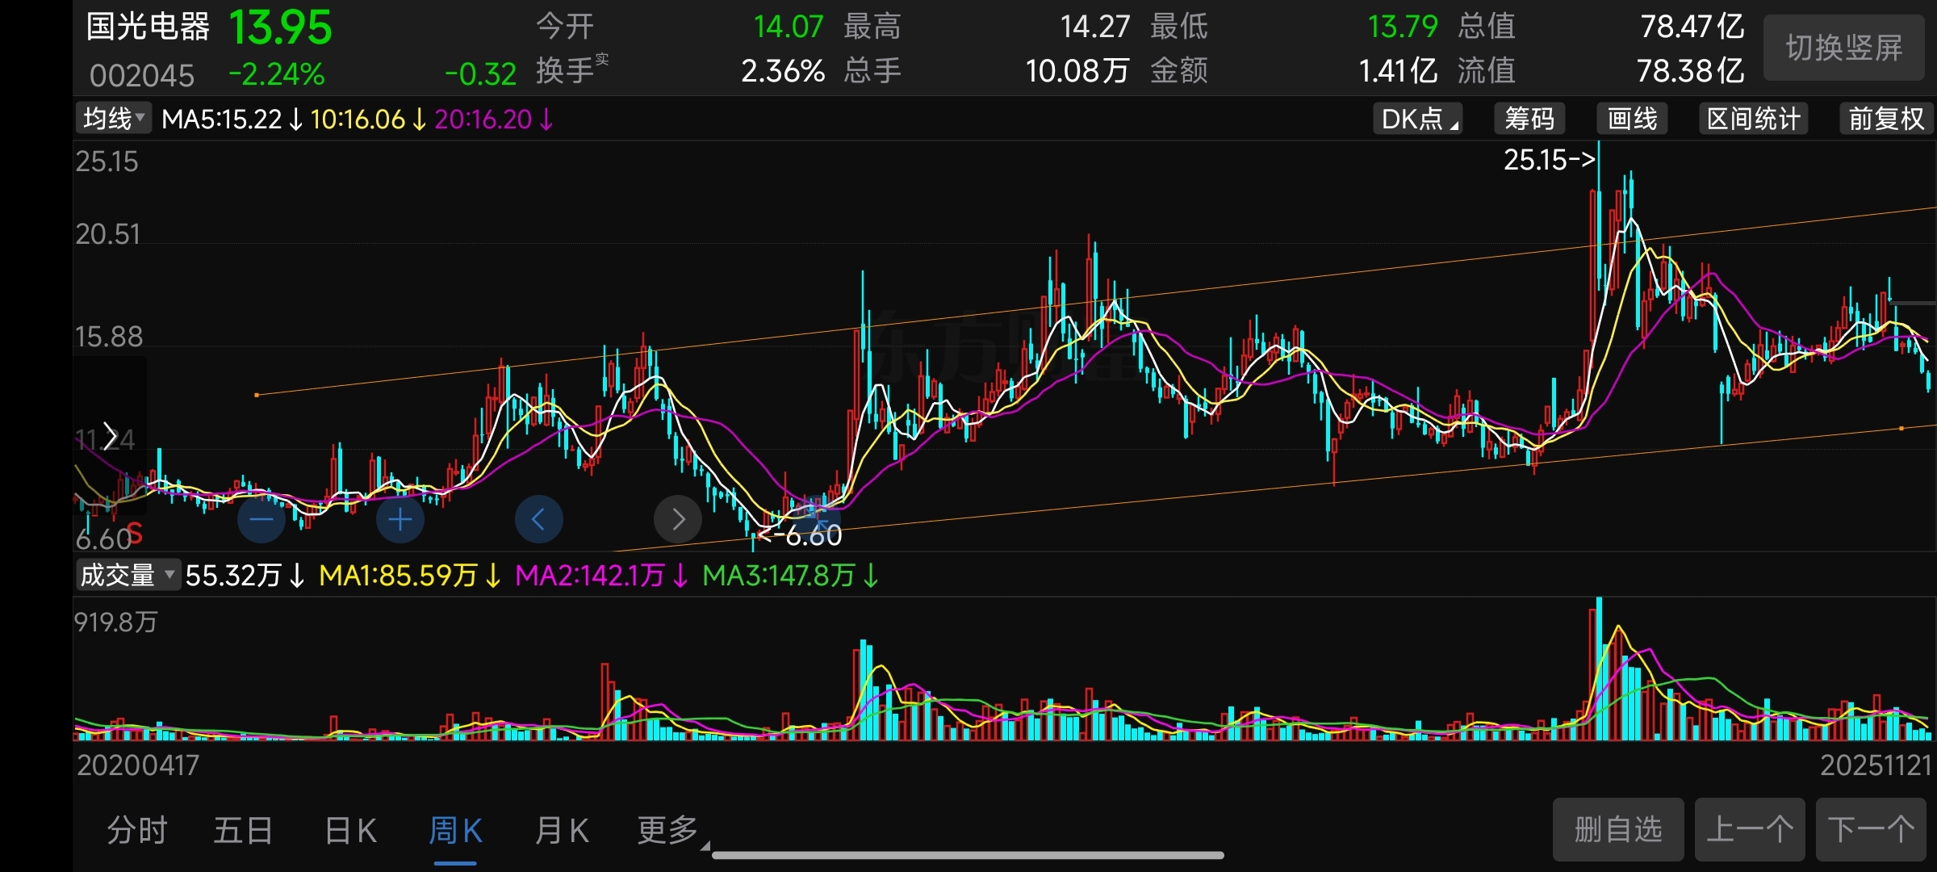Switch orientation with 切换竖屏 button
The height and width of the screenshot is (872, 1937).
click(1843, 48)
